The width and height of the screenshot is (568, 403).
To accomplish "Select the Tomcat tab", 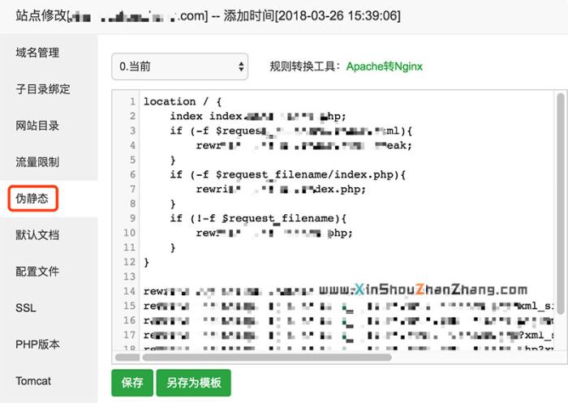I will click(33, 381).
